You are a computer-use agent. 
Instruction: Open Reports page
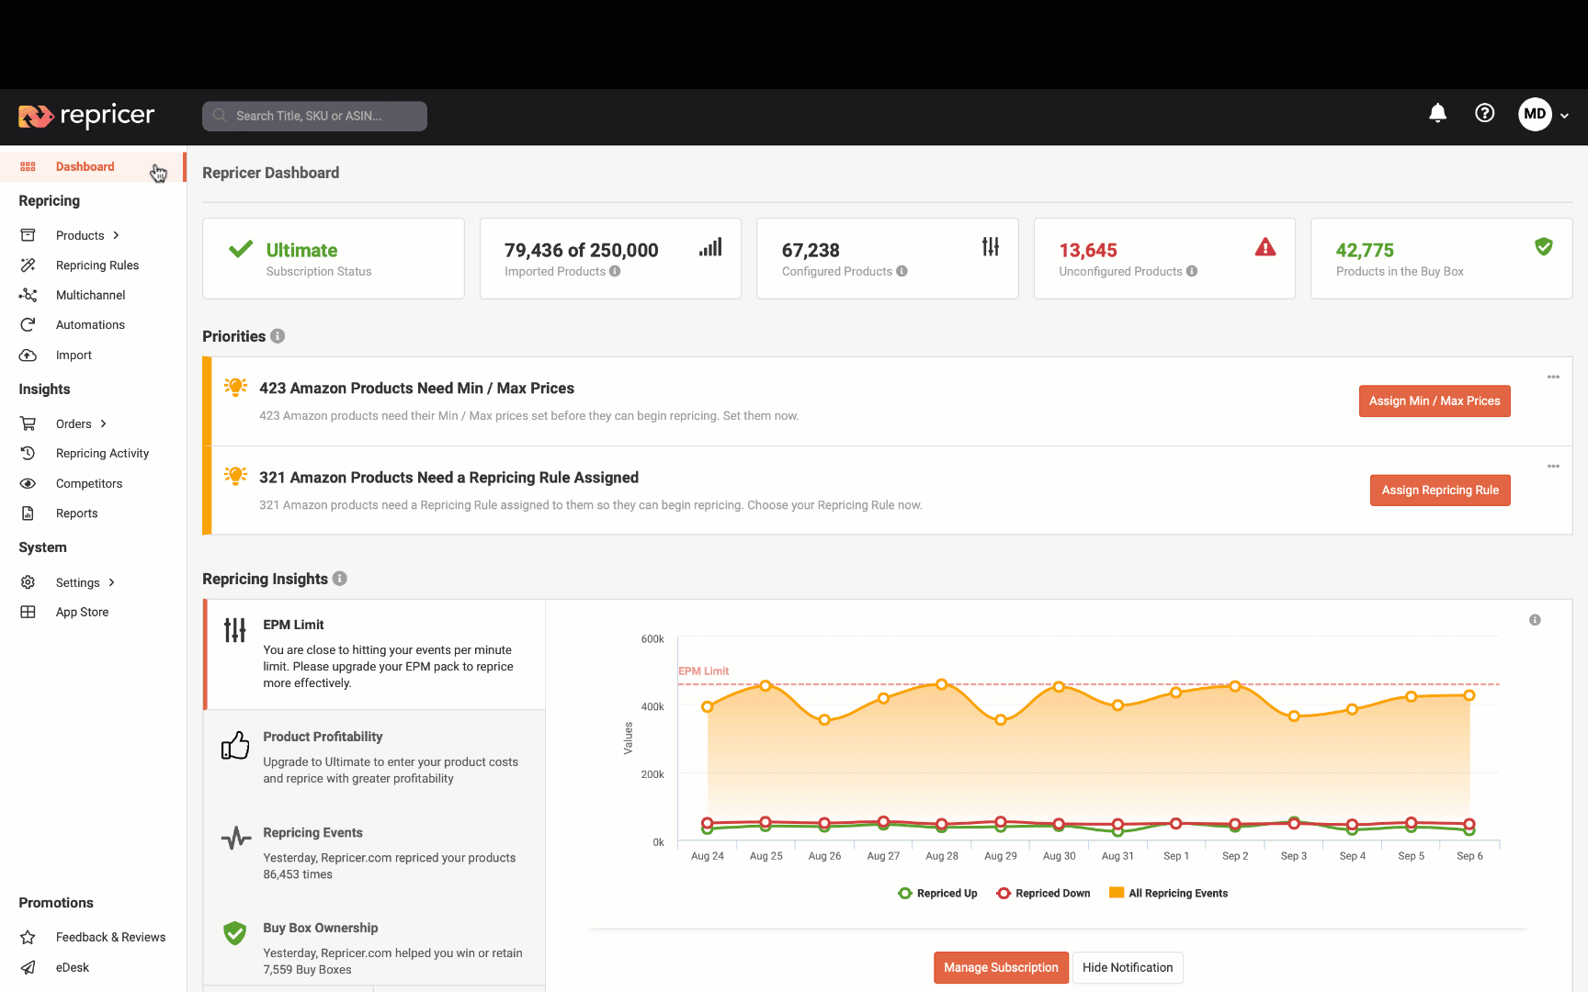[77, 513]
